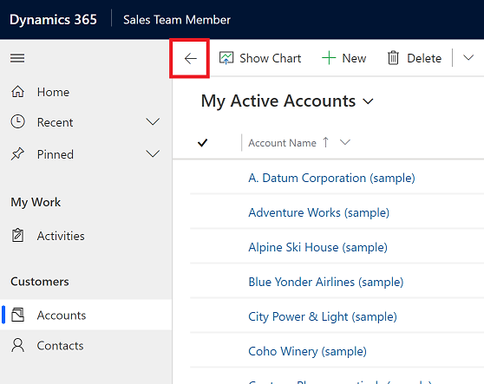The width and height of the screenshot is (484, 384).
Task: Expand the Pinned items list
Action: (x=153, y=153)
